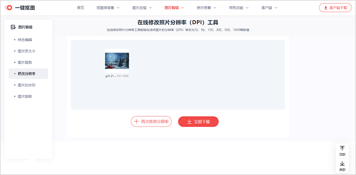Screen dimensions: 356x175
Task: Click the 937.16KB file size text
Action: click(123, 76)
